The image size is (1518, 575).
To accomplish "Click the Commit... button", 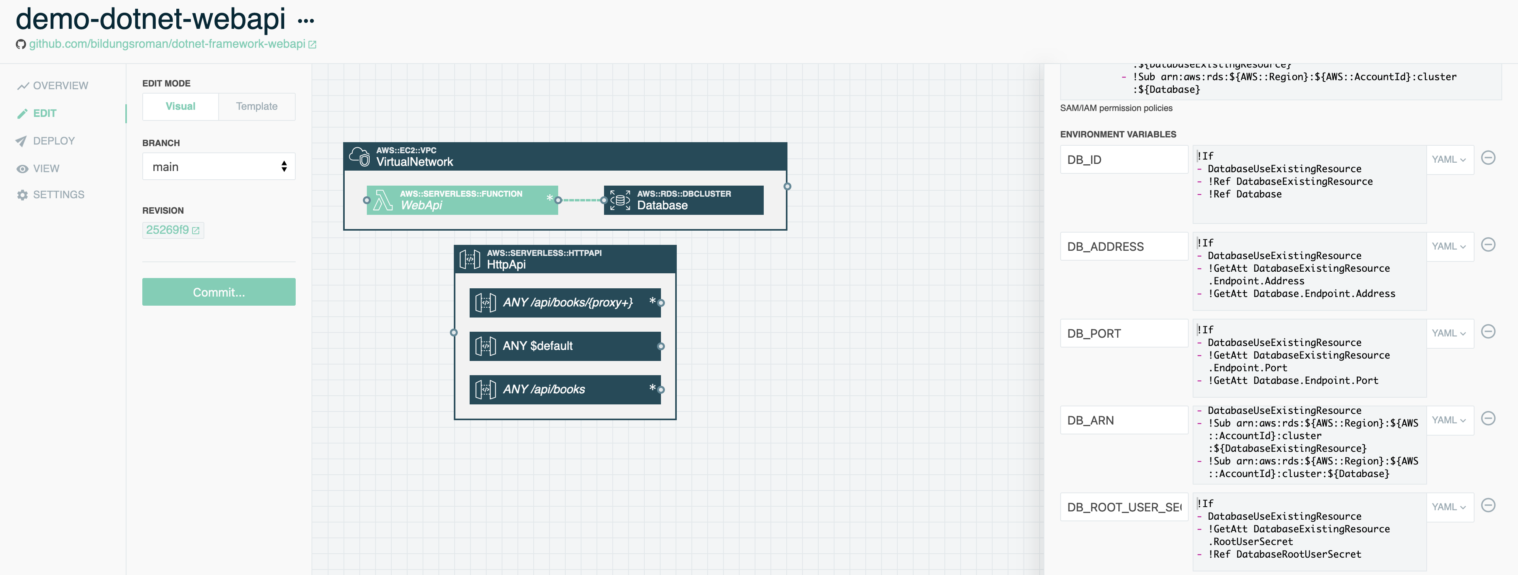I will coord(219,292).
